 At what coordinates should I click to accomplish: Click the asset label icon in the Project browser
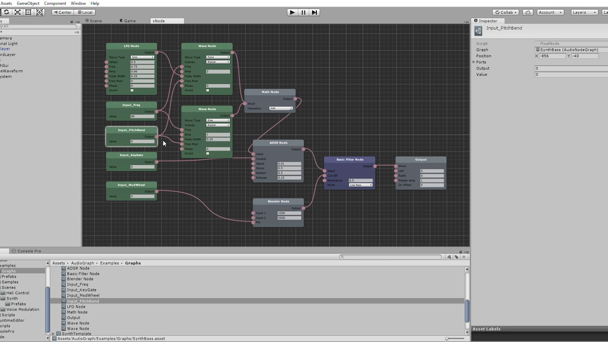456,256
